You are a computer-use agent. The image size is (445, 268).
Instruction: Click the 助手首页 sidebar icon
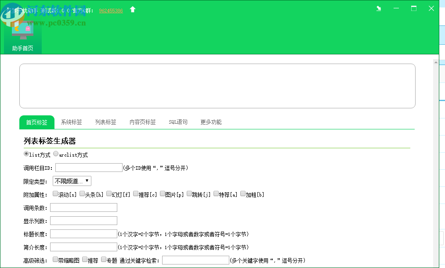23,49
